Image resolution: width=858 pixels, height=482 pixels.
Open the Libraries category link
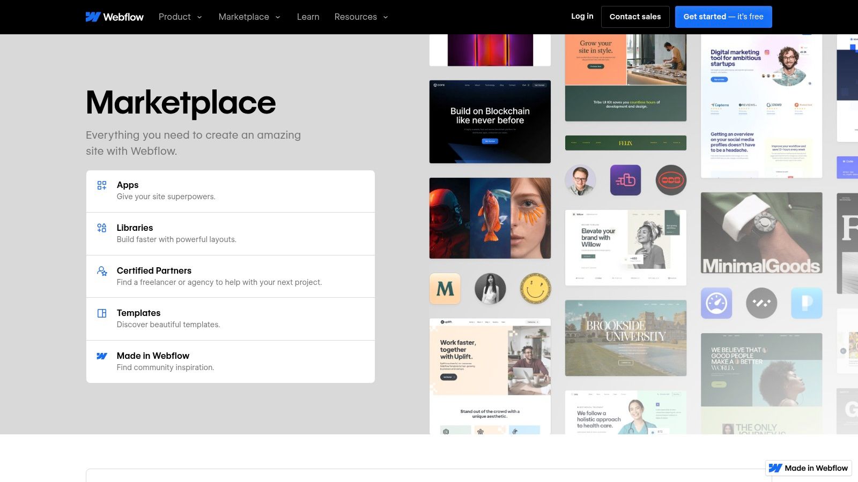tap(231, 234)
